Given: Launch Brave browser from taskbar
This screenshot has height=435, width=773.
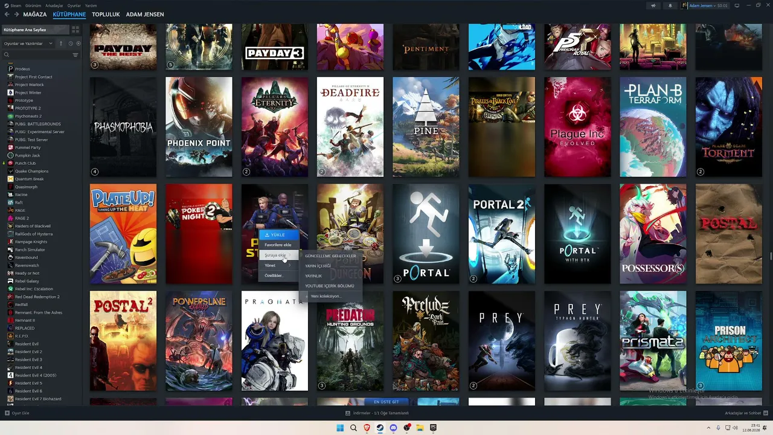Looking at the screenshot, I should coord(367,428).
